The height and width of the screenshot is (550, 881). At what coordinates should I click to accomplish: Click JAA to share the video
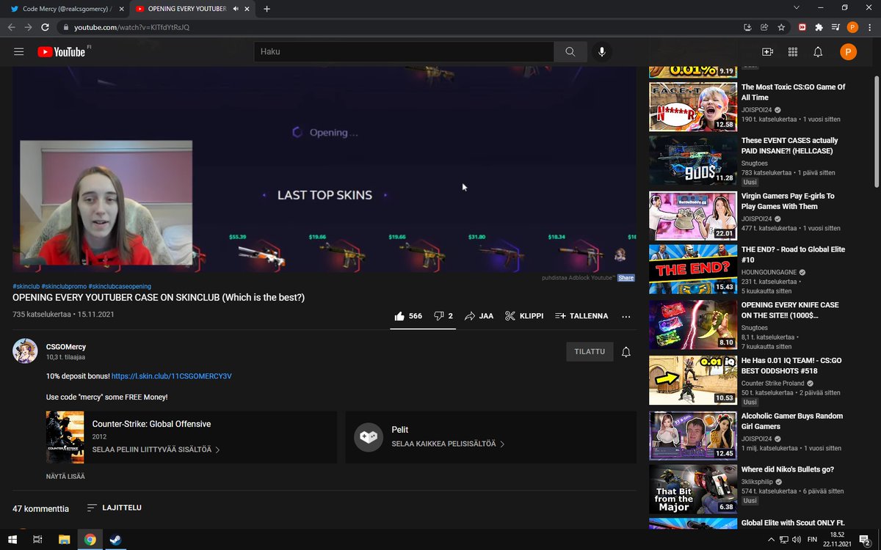pos(479,316)
